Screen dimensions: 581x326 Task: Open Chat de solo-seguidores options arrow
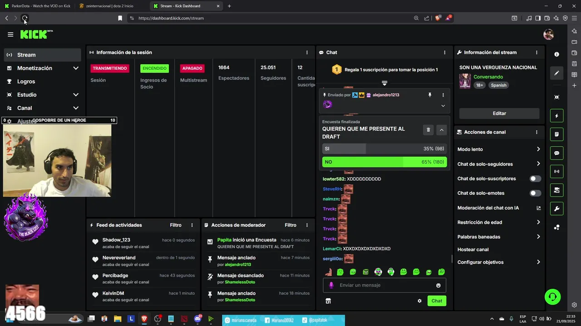click(538, 164)
